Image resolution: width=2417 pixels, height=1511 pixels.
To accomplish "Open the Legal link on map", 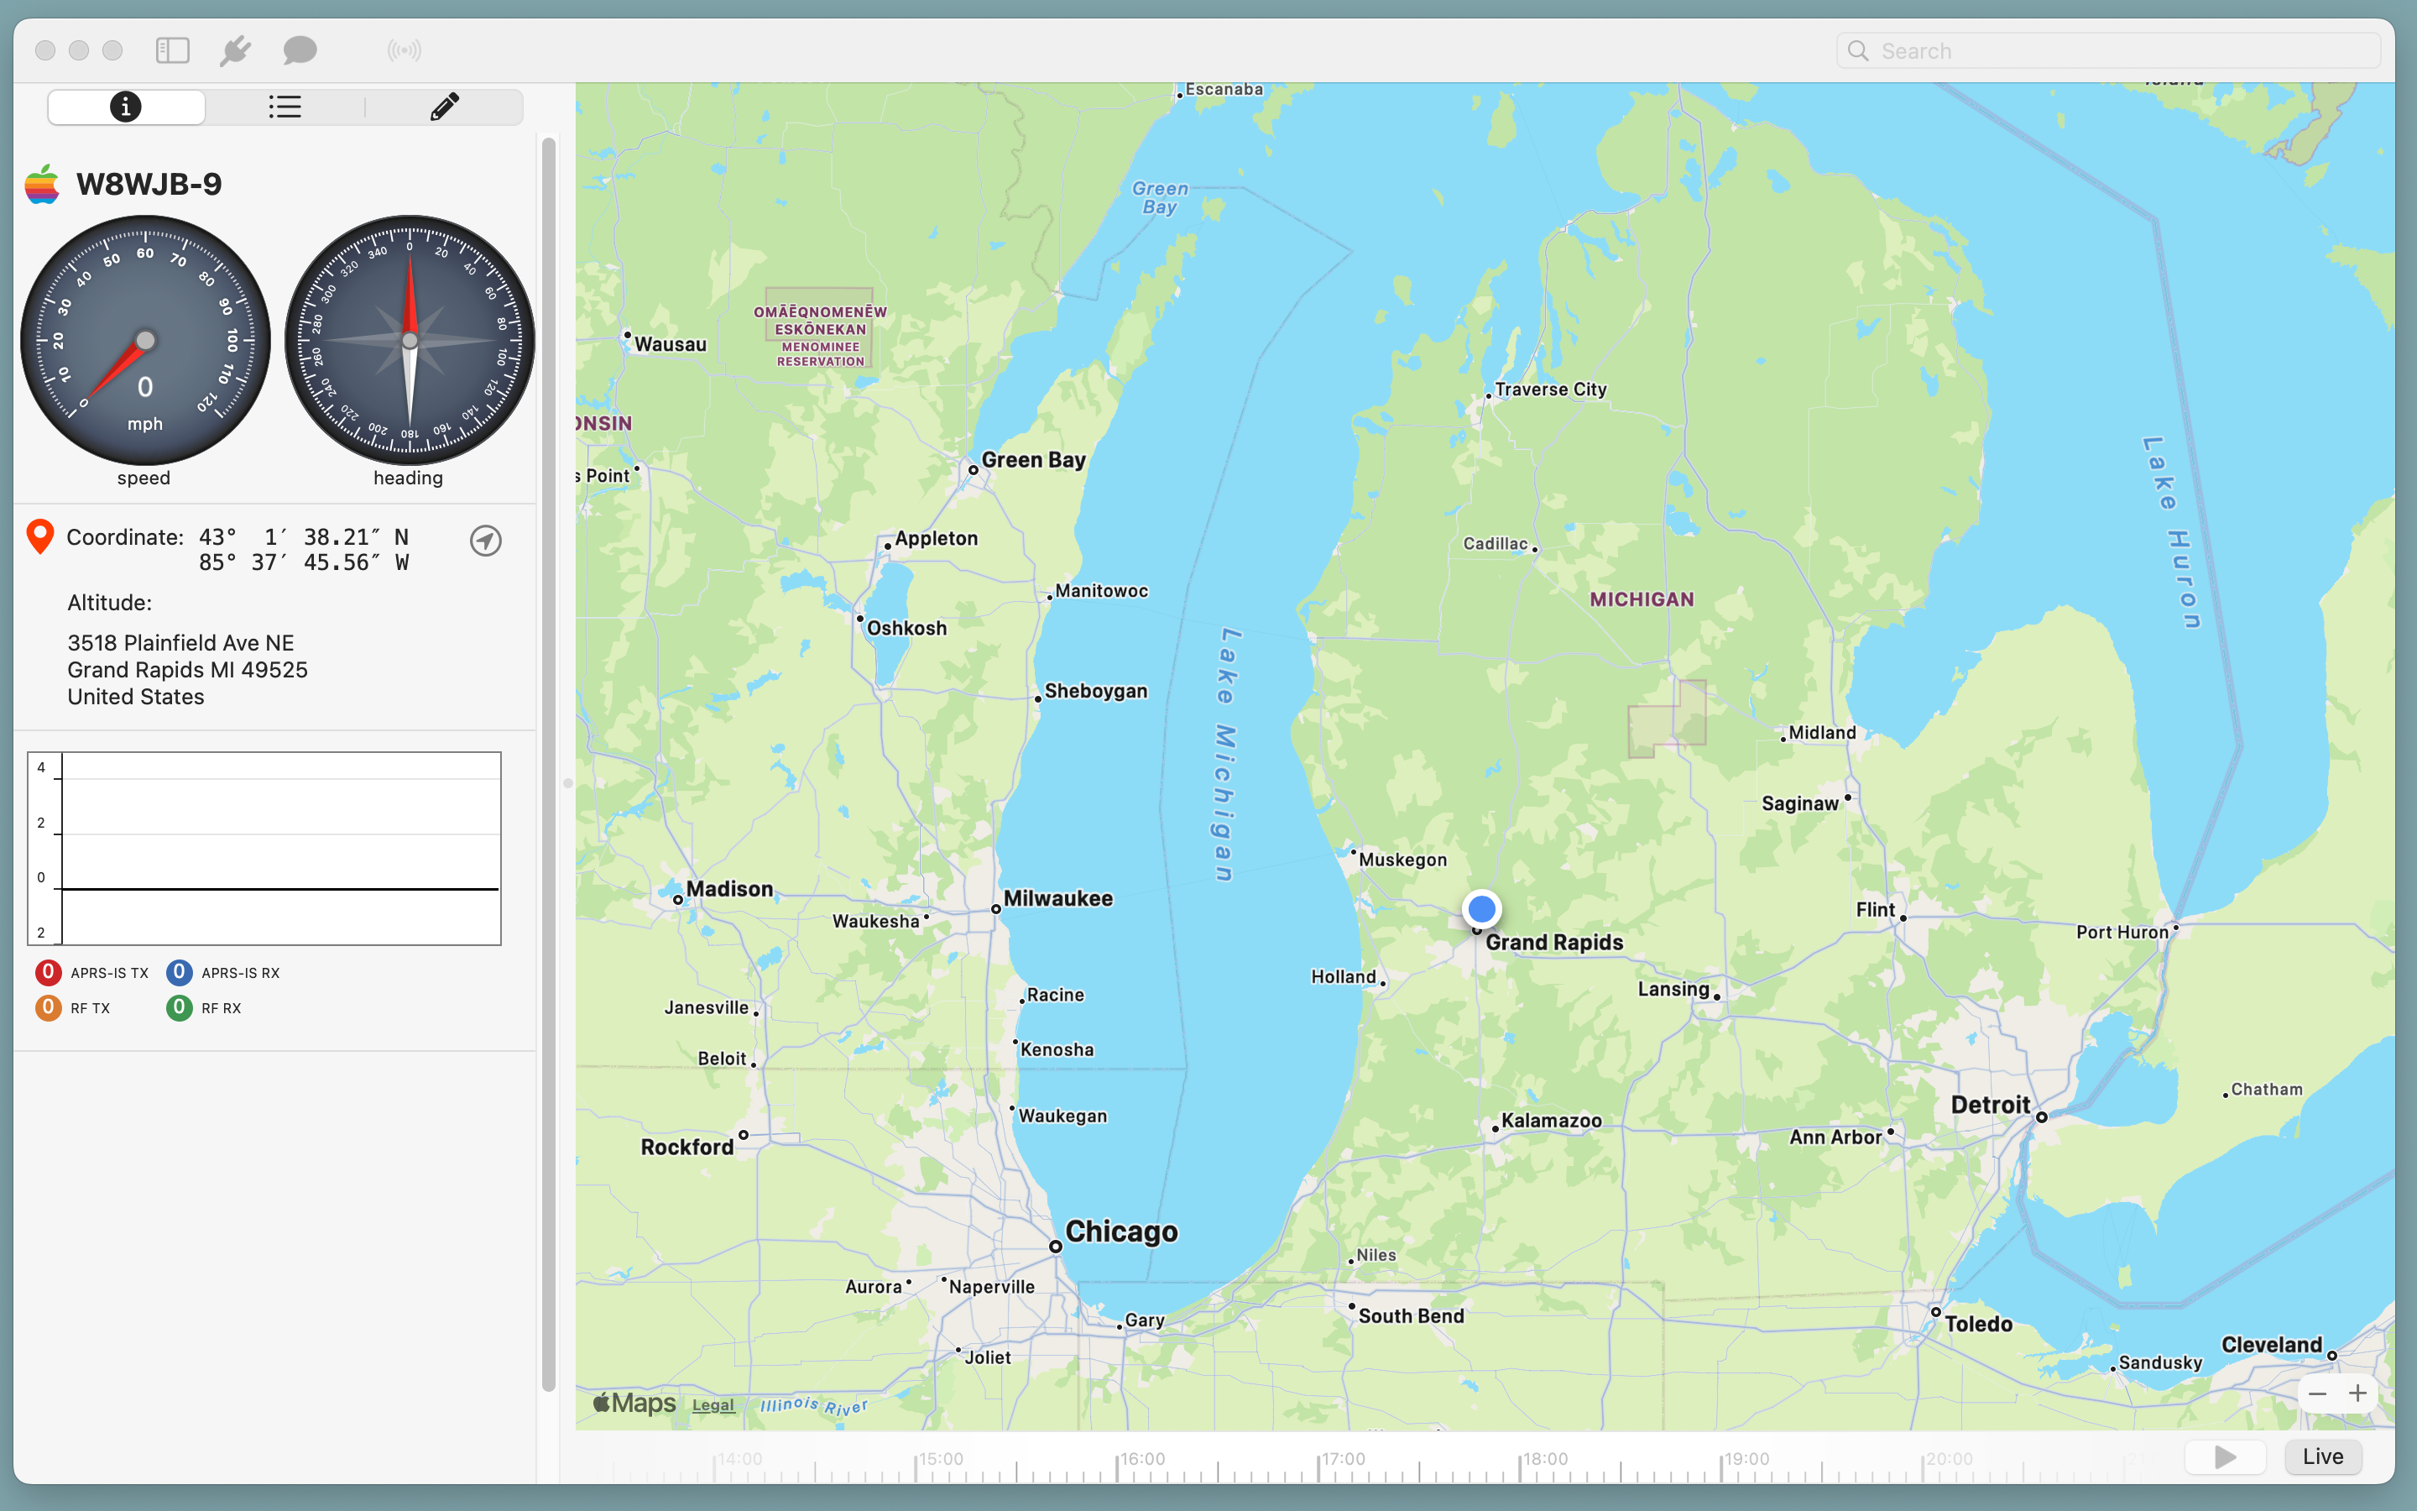I will [713, 1405].
